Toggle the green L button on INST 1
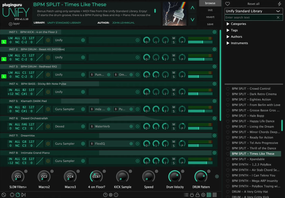Screen dimensions: 285x198 tap(4, 42)
